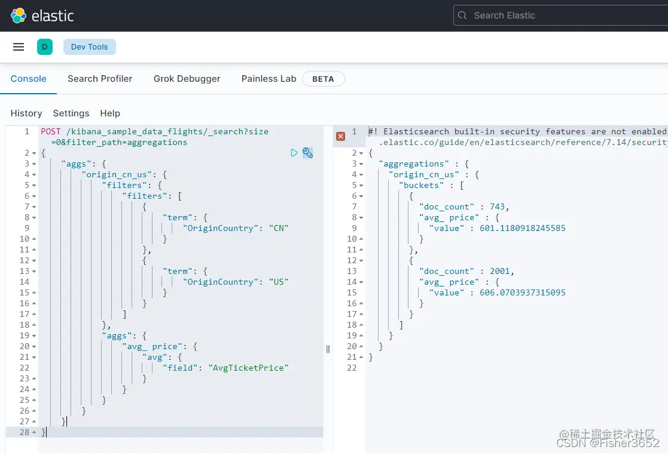Switch to the Console tab

pyautogui.click(x=29, y=79)
